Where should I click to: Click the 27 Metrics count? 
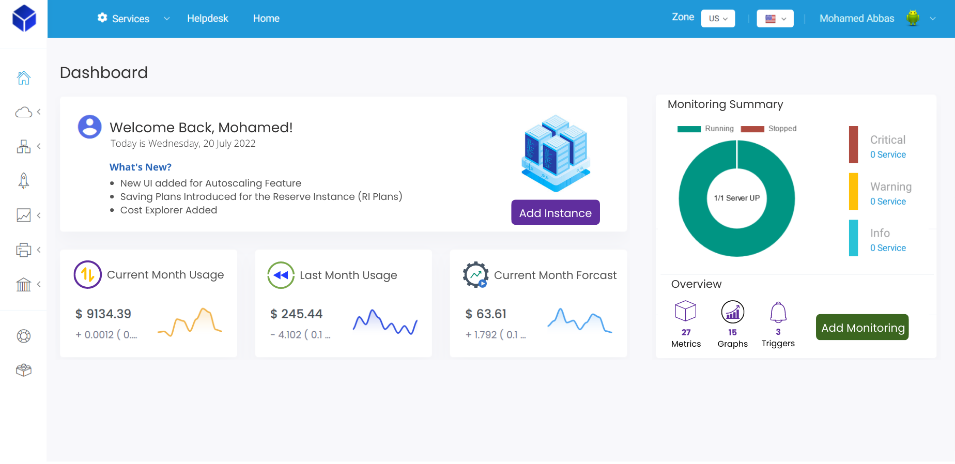pyautogui.click(x=686, y=332)
